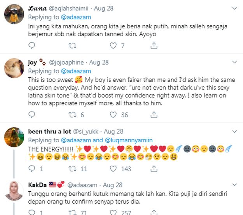
Task: Like the tweet with 143 likes
Action: tap(113, 169)
